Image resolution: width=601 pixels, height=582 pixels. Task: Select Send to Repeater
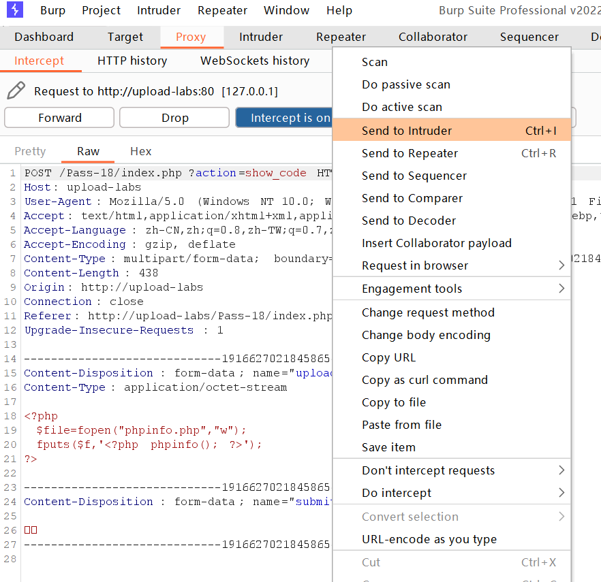pos(452,153)
